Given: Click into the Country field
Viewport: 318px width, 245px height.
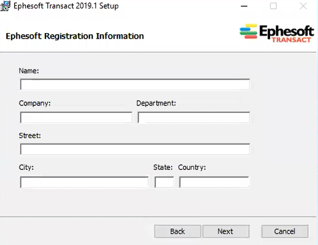Looking at the screenshot, I should (x=214, y=182).
